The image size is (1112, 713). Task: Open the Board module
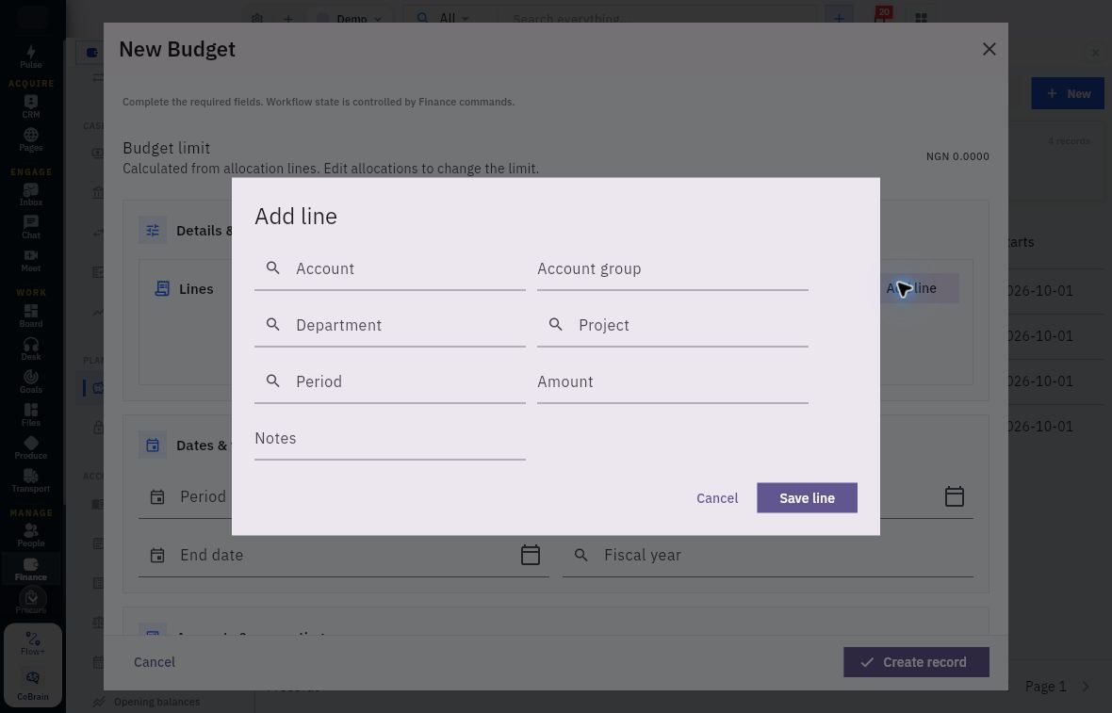point(30,316)
